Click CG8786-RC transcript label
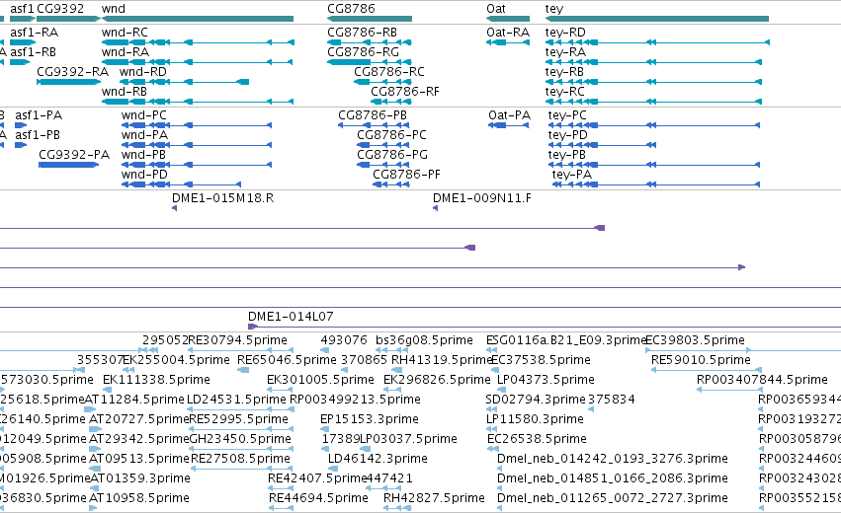 click(388, 72)
